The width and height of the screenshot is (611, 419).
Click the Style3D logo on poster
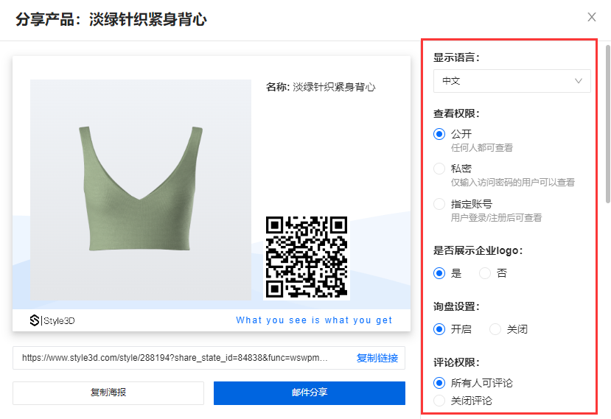[52, 320]
